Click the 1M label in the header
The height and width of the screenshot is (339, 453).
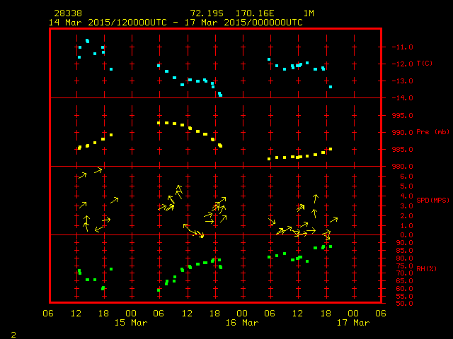click(309, 13)
